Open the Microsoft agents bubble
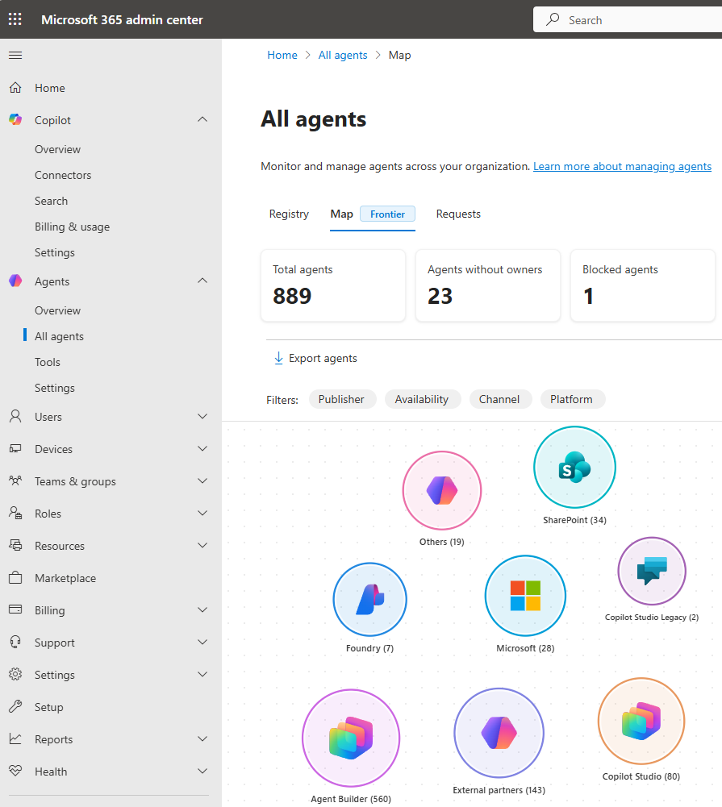The image size is (722, 807). tap(525, 596)
